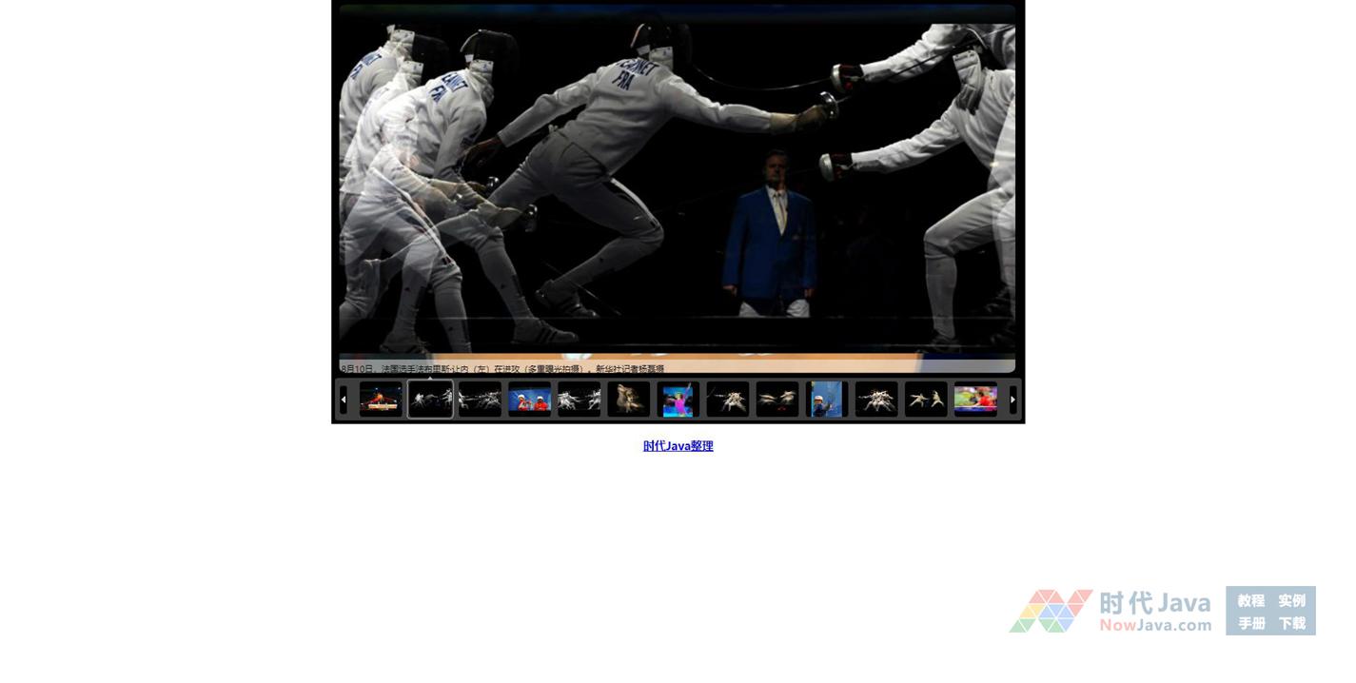Select the eighth thumbnail in the strip
This screenshot has width=1356, height=683.
[x=727, y=400]
